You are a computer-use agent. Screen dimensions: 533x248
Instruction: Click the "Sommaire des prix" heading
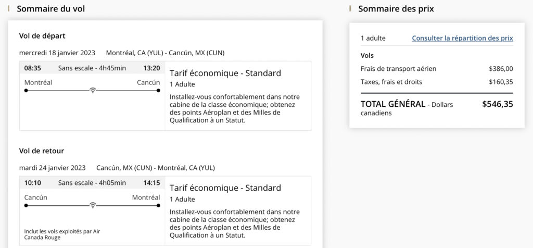click(x=396, y=9)
